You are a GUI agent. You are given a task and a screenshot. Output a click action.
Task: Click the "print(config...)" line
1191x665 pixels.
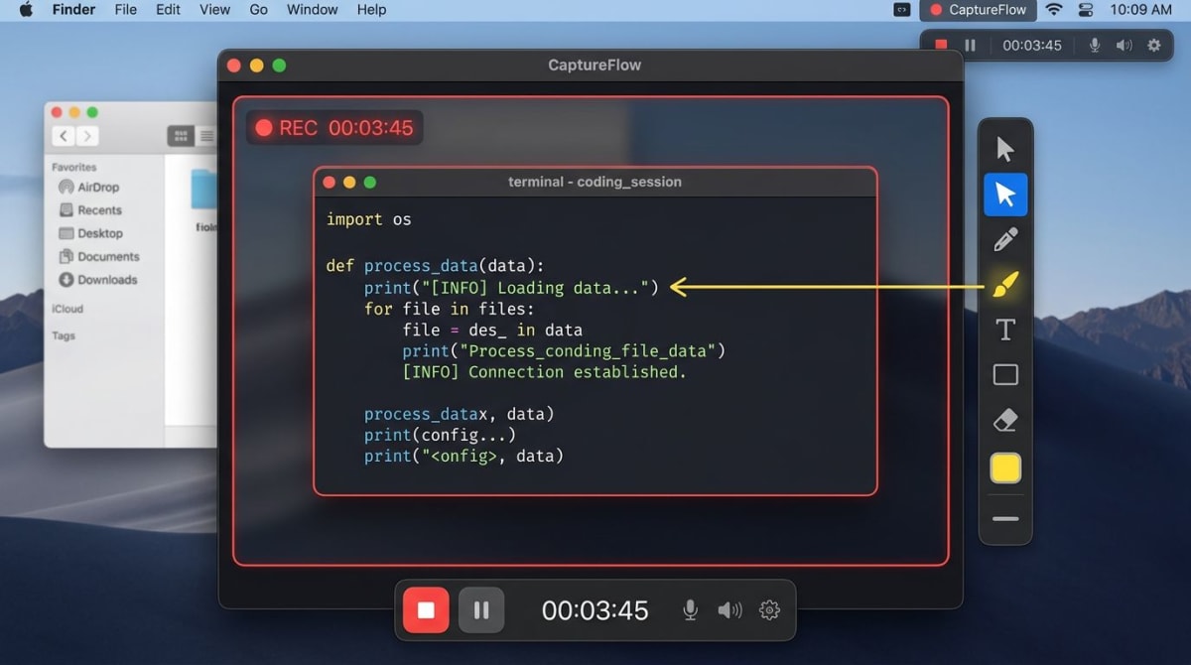click(440, 435)
